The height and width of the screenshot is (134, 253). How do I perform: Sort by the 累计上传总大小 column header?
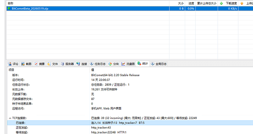click(207, 3)
